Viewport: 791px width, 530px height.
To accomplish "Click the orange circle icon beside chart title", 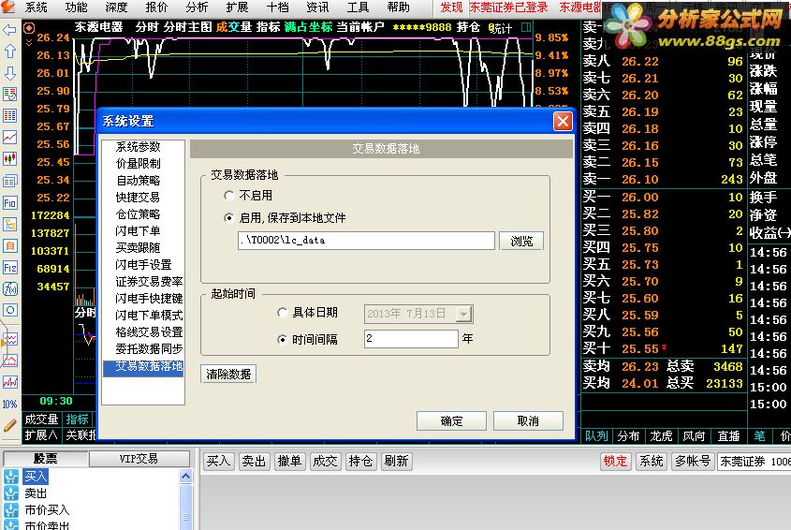I will 29,28.
